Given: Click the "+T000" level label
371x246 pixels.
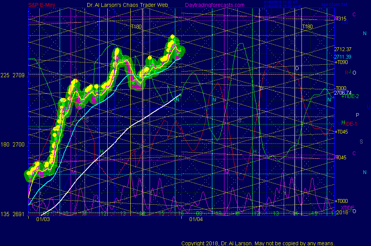Looking at the screenshot, I should (341, 201).
